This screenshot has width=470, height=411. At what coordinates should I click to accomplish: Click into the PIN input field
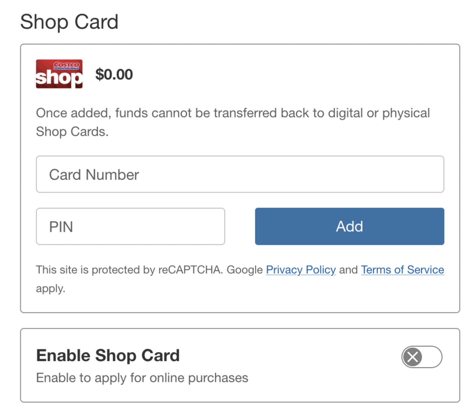coord(130,227)
